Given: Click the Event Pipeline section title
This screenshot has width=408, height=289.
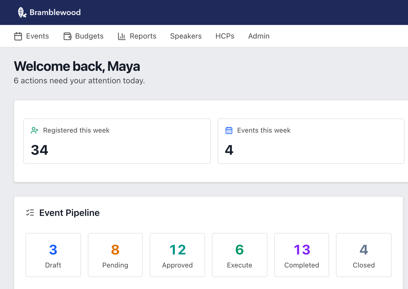Looking at the screenshot, I should (69, 213).
